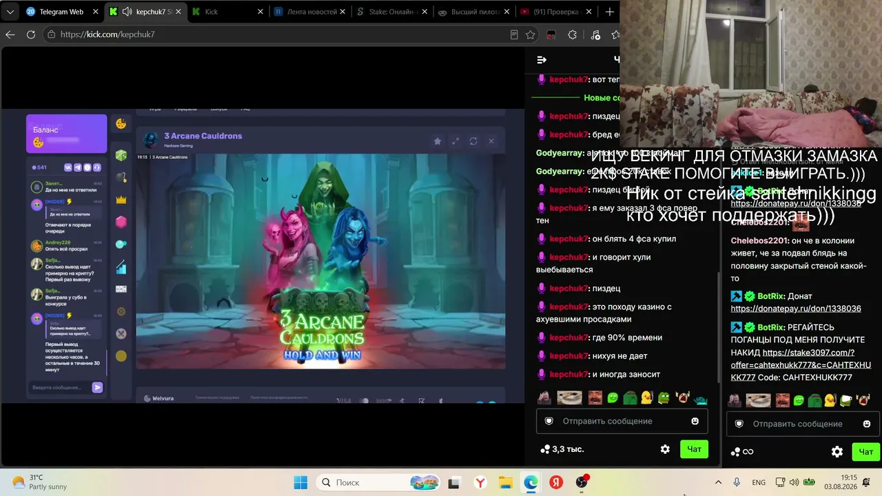Click the Отправить сообщение field in right chat
Screen dimensions: 882x496
pos(802,424)
